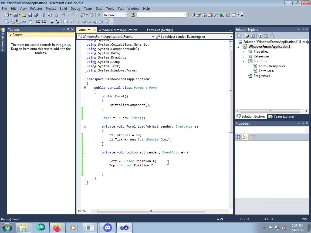This screenshot has width=311, height=233.
Task: Collapse the Form1.cs node in Solution Explorer
Action: coord(244,61)
